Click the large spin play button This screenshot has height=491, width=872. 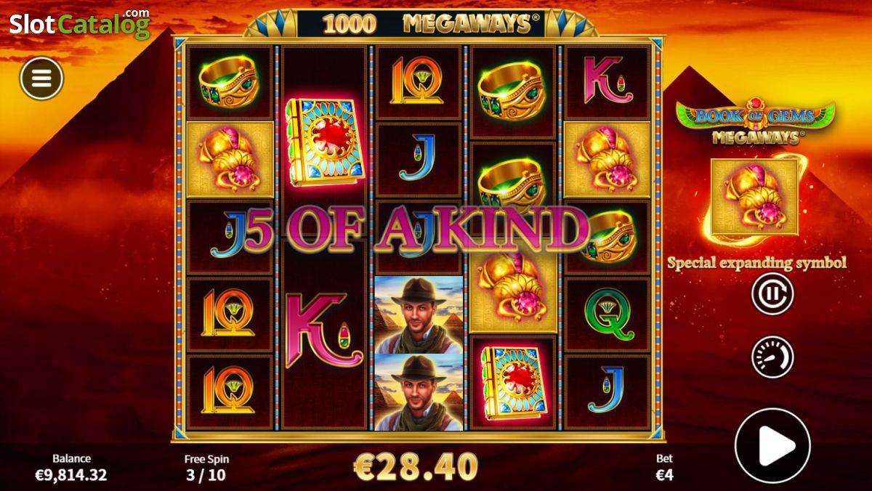[772, 445]
